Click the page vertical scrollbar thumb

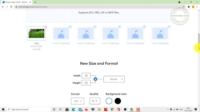tap(199, 38)
